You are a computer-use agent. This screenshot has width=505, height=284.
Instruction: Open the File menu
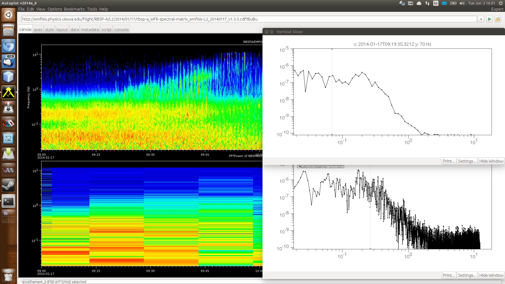[x=21, y=9]
